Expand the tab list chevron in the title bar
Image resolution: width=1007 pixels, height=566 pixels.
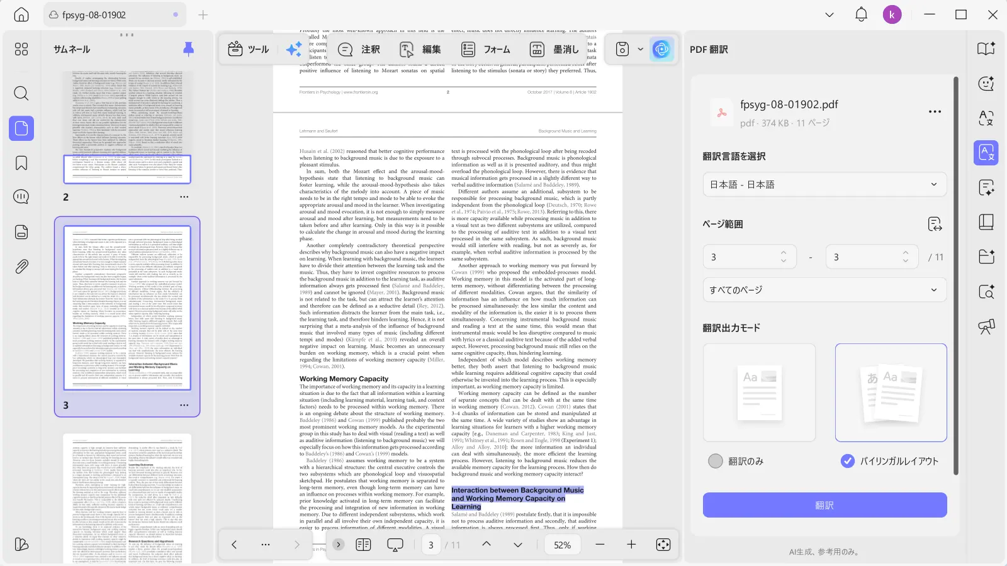tap(830, 14)
